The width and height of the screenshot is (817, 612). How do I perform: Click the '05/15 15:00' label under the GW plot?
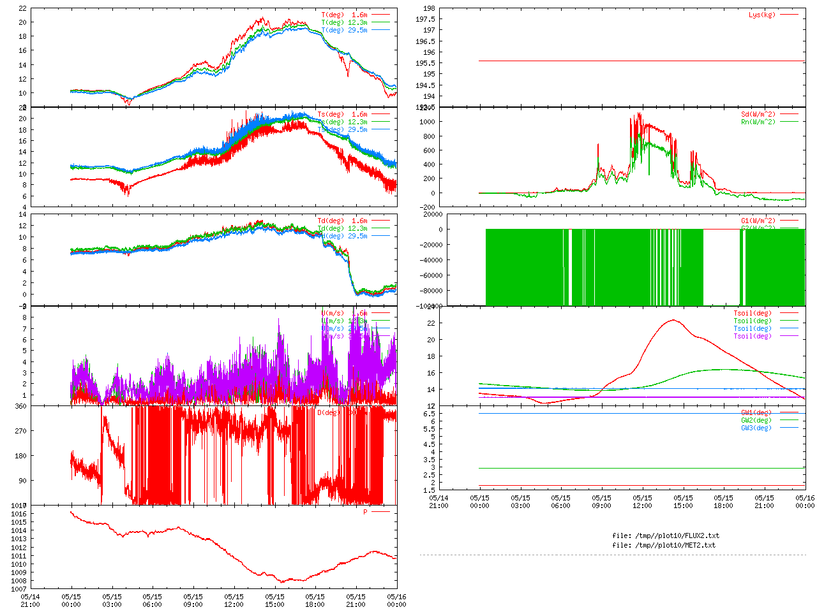[683, 502]
